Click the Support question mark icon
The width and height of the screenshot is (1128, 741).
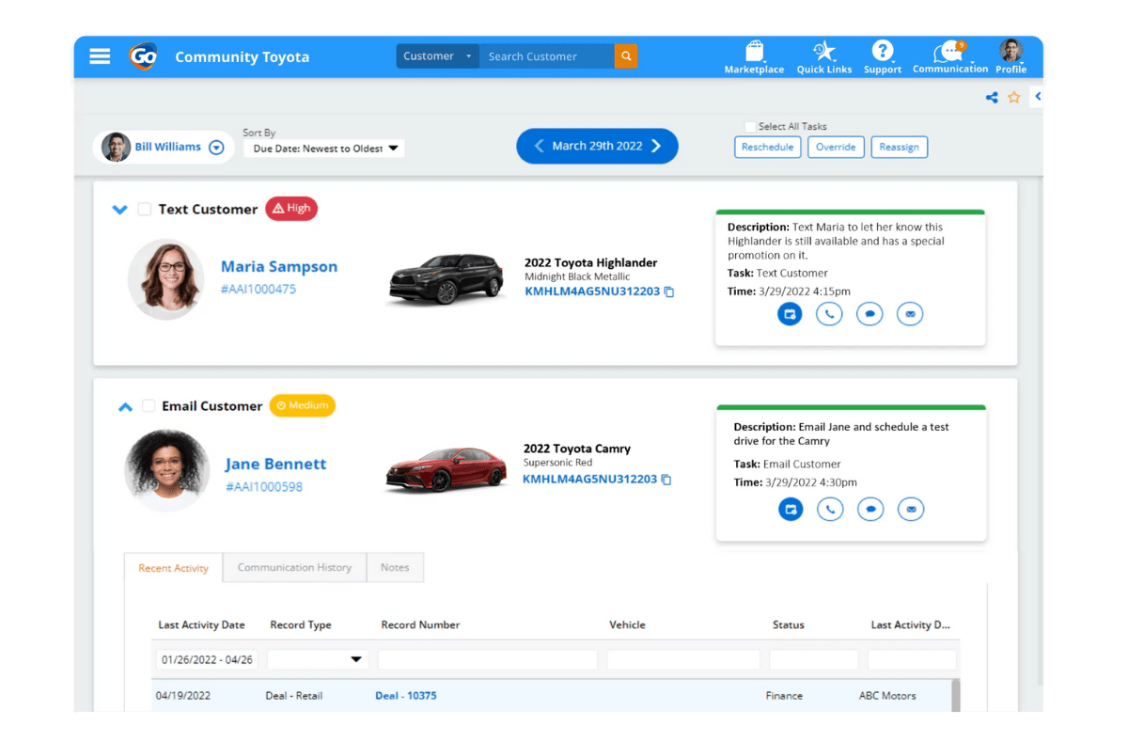point(882,51)
